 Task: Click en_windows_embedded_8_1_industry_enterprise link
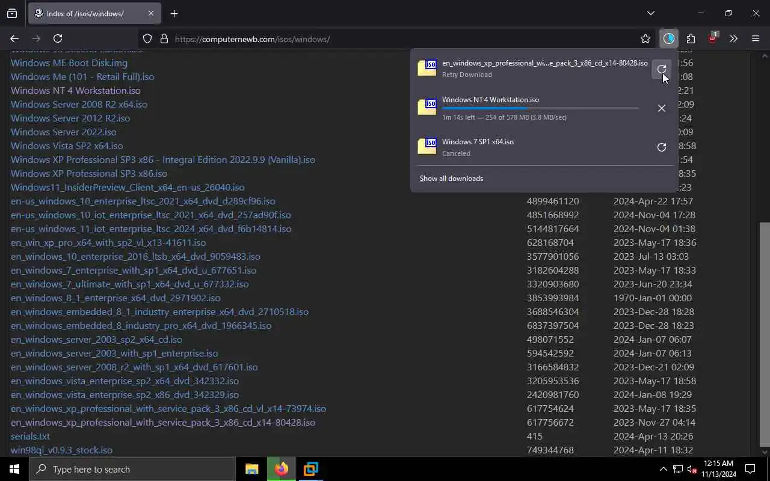159,311
